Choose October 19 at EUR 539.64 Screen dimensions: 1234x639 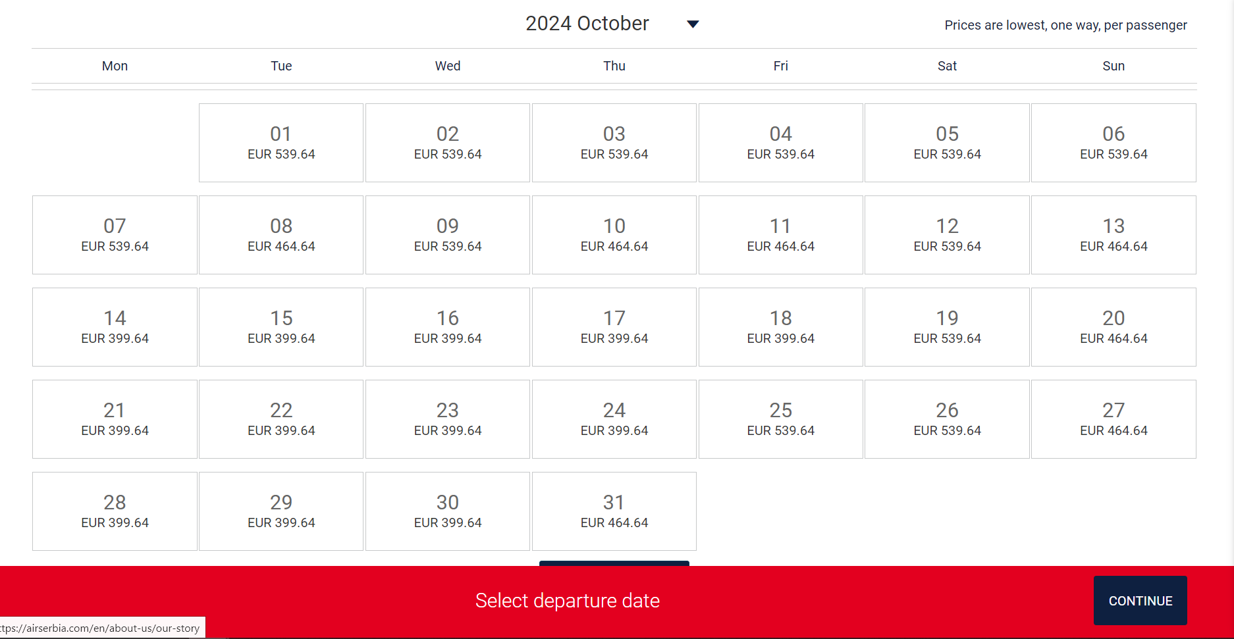coord(947,327)
